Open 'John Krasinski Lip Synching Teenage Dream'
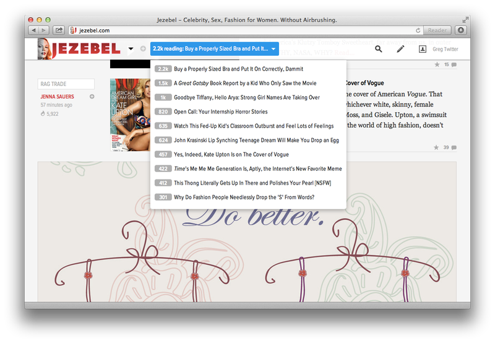The height and width of the screenshot is (343, 495). [x=256, y=140]
